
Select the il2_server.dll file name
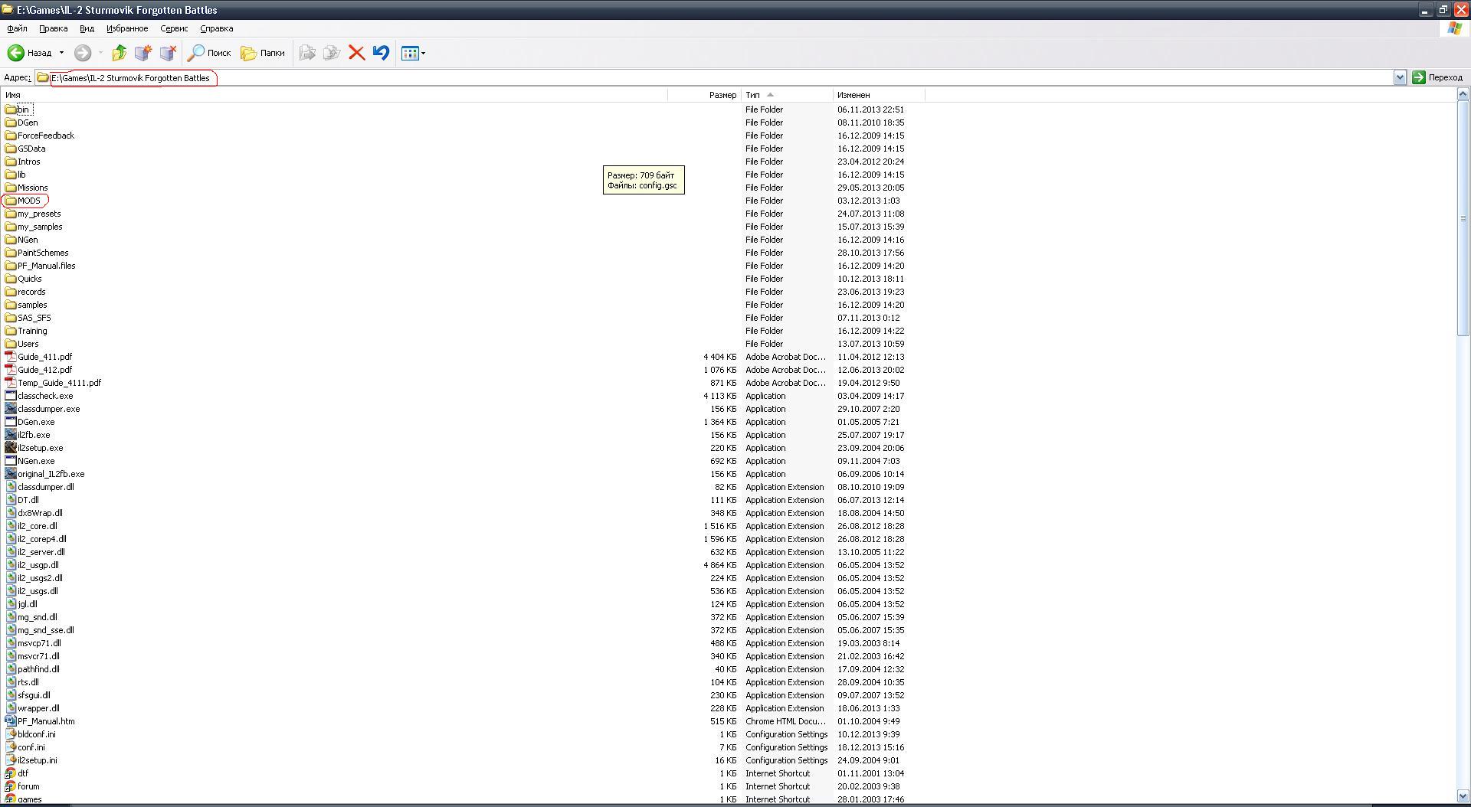[x=41, y=552]
